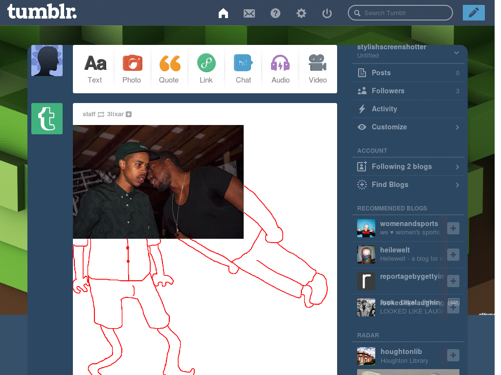Open the Home feed icon
Screen dimensions: 501x375
point(223,13)
